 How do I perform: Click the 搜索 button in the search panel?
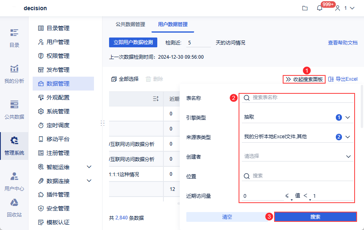pyautogui.click(x=315, y=217)
